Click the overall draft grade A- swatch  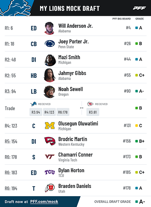point(137,202)
